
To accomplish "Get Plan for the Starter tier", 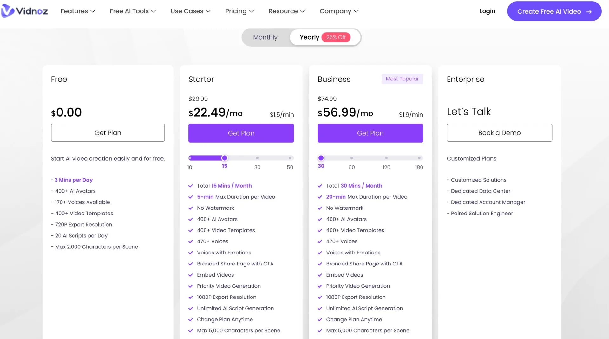I will 241,133.
